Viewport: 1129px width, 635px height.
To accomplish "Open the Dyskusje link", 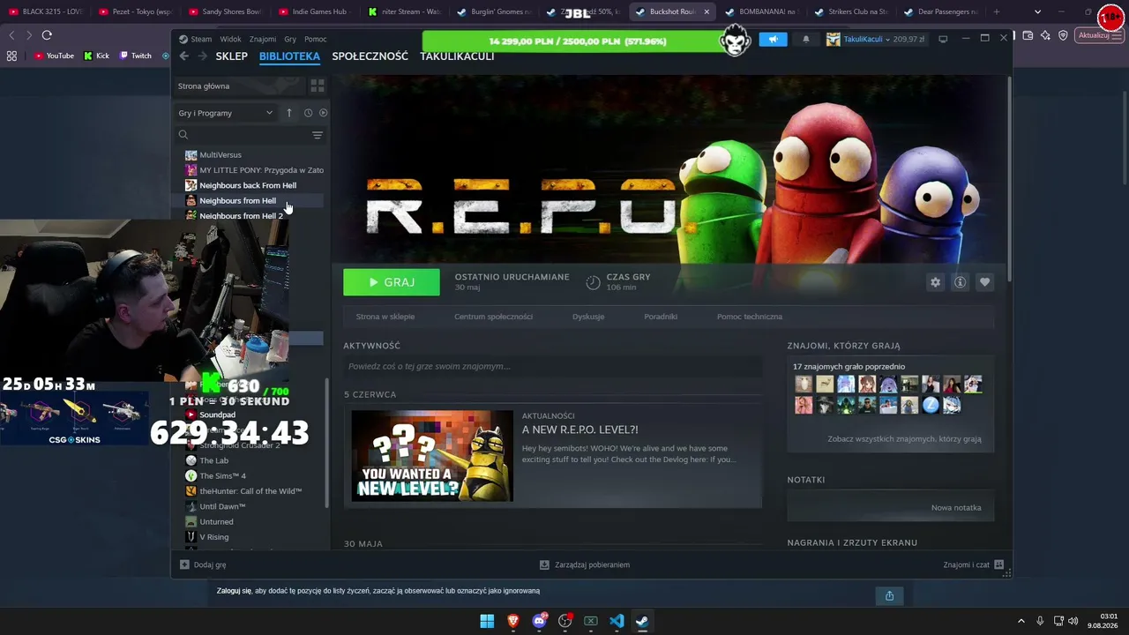I will click(588, 317).
